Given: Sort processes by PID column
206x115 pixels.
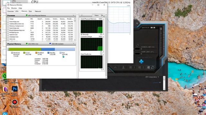Looking at the screenshot, I should [x=32, y=19].
